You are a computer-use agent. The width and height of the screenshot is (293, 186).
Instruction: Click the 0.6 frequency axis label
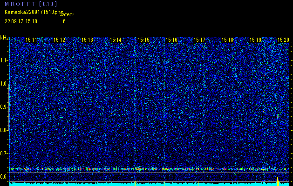(x=4, y=177)
